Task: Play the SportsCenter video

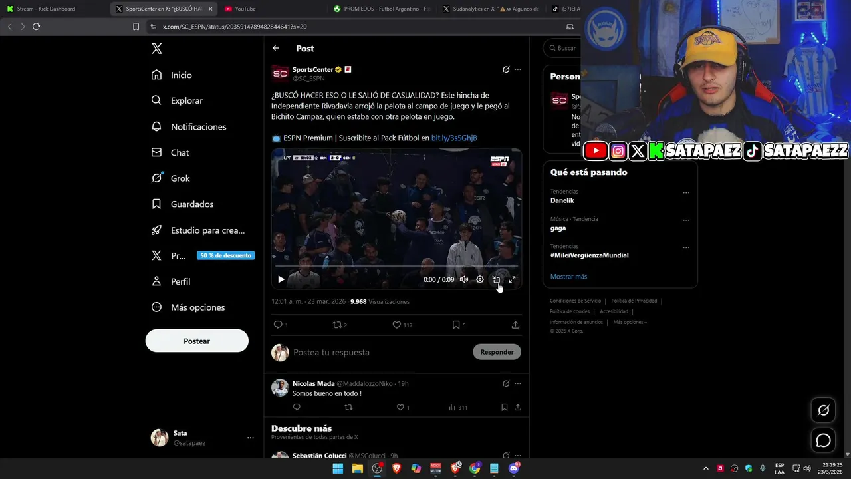Action: coord(281,279)
